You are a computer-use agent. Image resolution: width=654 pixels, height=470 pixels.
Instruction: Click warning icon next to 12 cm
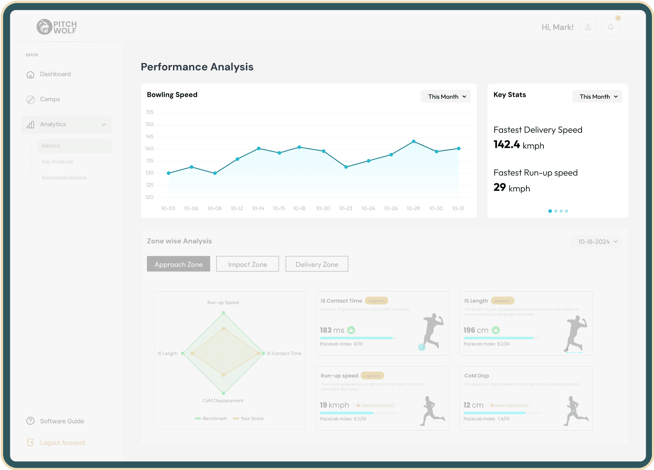tap(492, 405)
